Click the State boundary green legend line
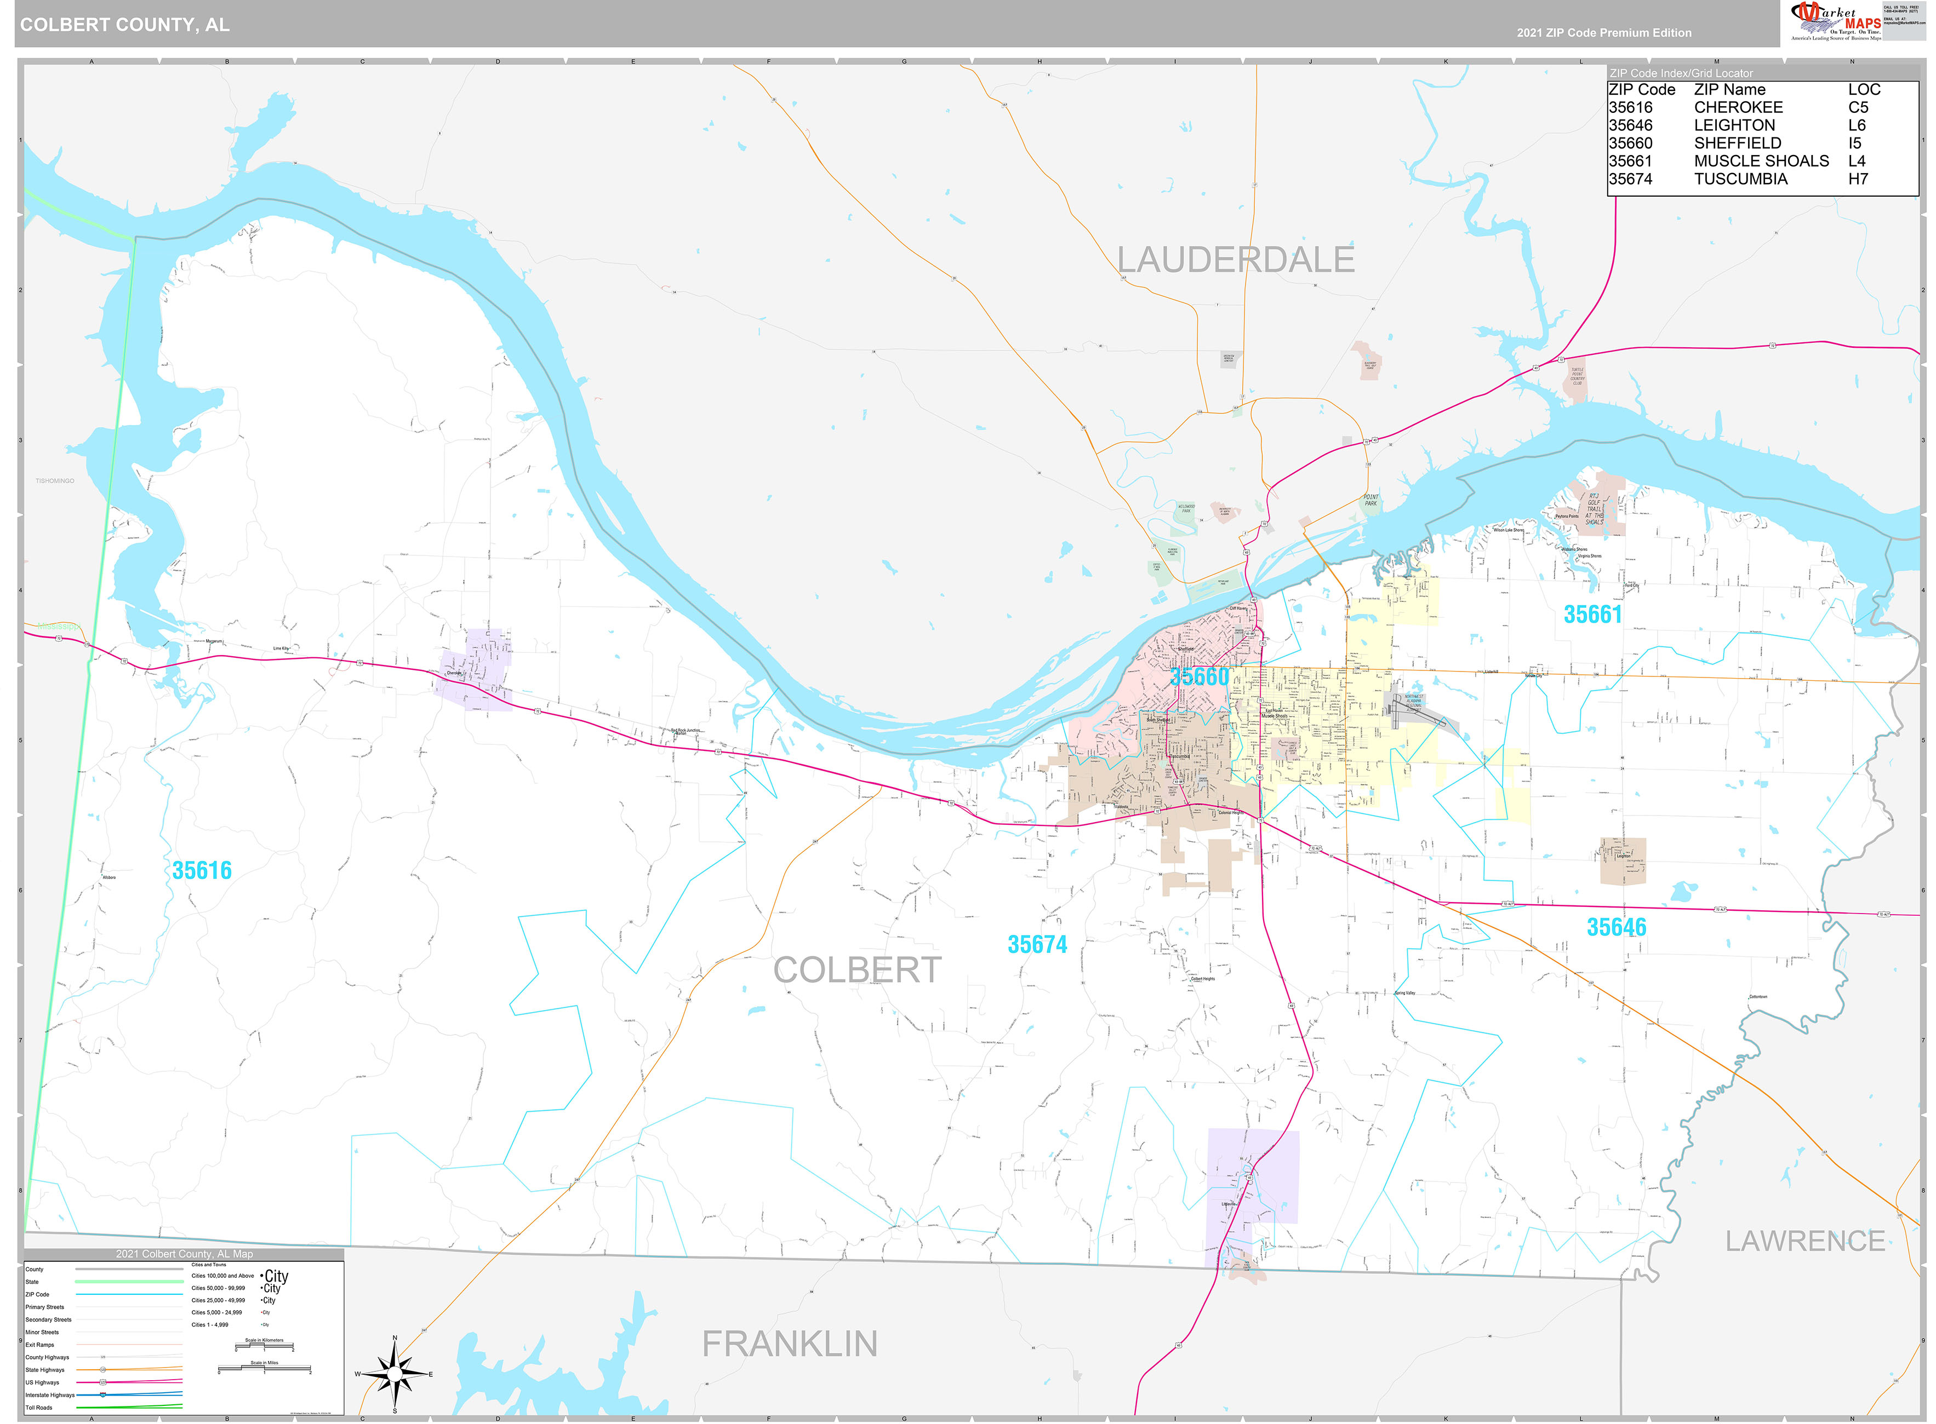The image size is (1936, 1424). (128, 1282)
